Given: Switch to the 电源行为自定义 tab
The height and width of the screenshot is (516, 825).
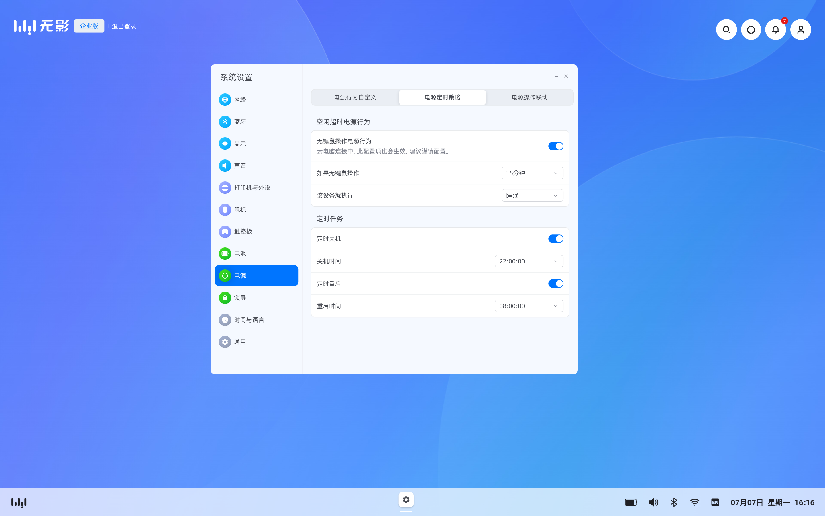Looking at the screenshot, I should 355,97.
